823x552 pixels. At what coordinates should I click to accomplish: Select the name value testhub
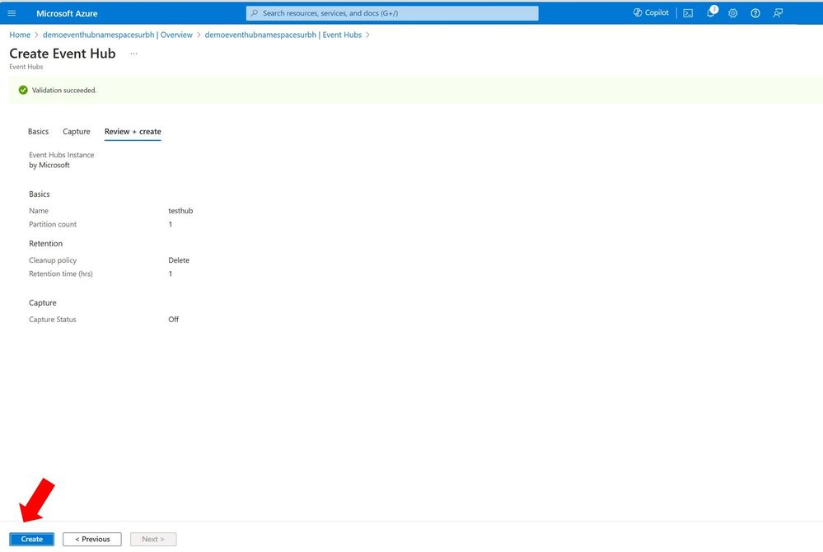pos(180,211)
